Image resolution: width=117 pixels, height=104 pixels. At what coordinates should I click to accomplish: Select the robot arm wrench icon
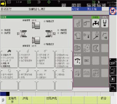(x=95, y=36)
